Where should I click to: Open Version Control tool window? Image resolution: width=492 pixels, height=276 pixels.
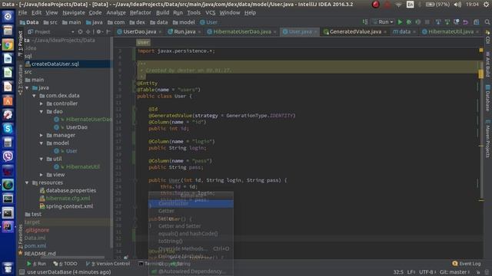click(x=108, y=264)
